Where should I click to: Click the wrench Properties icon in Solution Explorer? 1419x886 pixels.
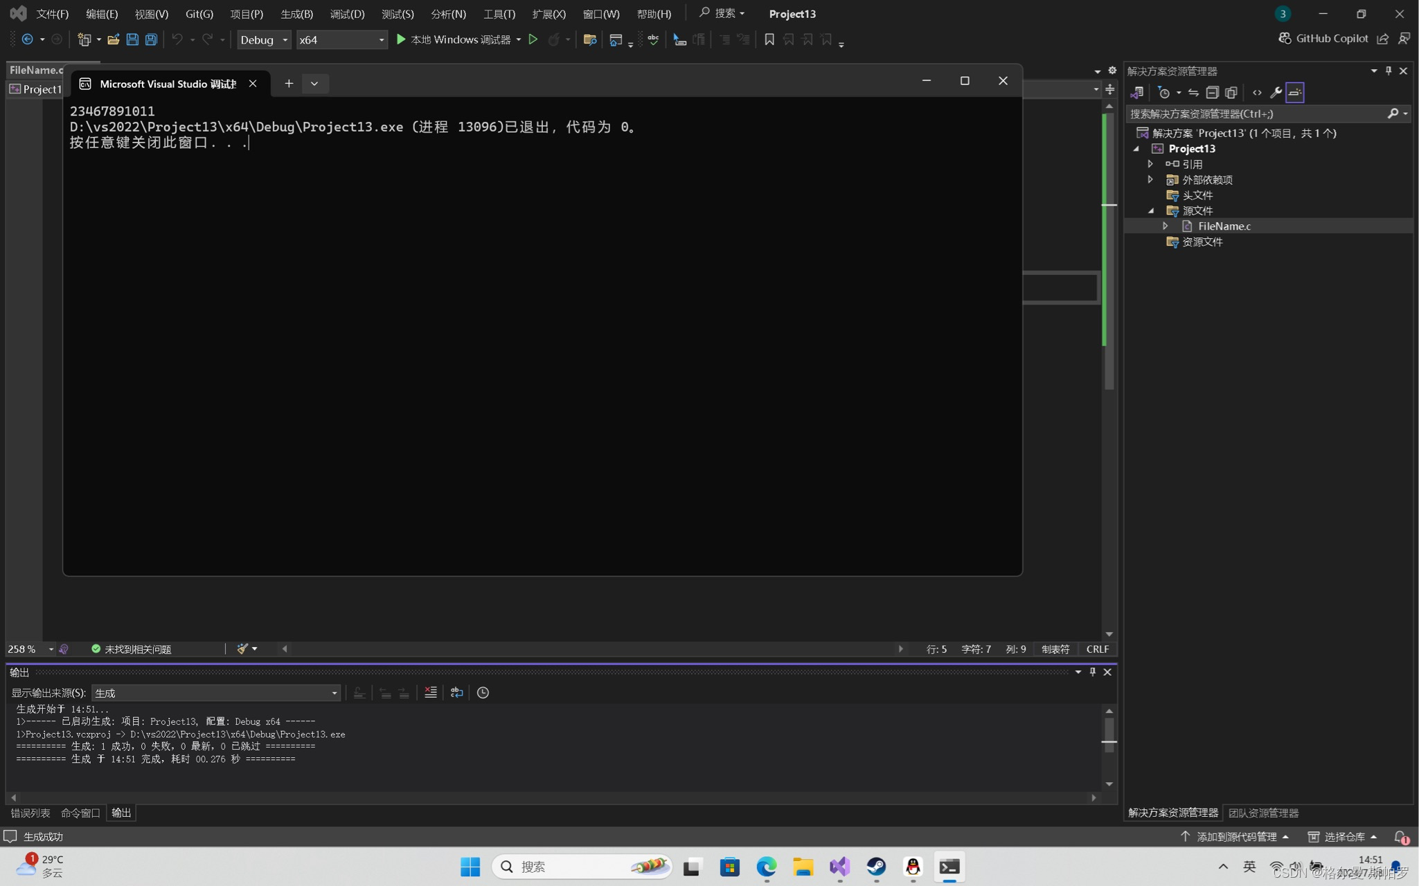tap(1275, 92)
